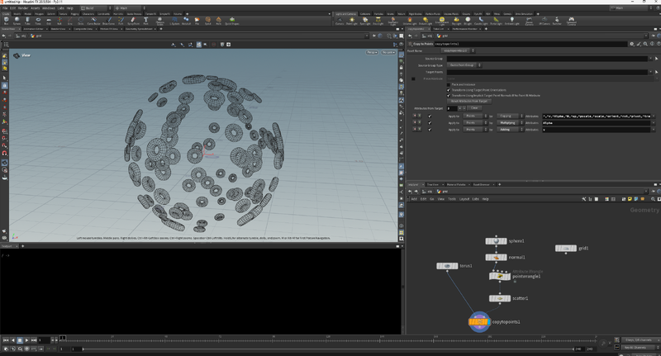Select the grid1 node
The width and height of the screenshot is (661, 356).
[x=566, y=248]
